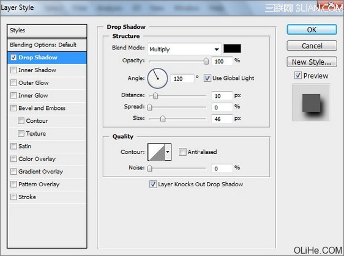Click the Cancel button

click(x=312, y=46)
